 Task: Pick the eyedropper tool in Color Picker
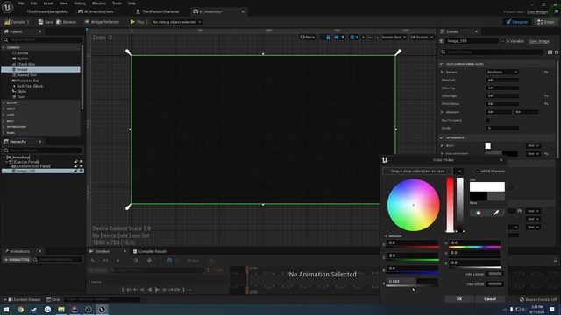click(x=496, y=213)
